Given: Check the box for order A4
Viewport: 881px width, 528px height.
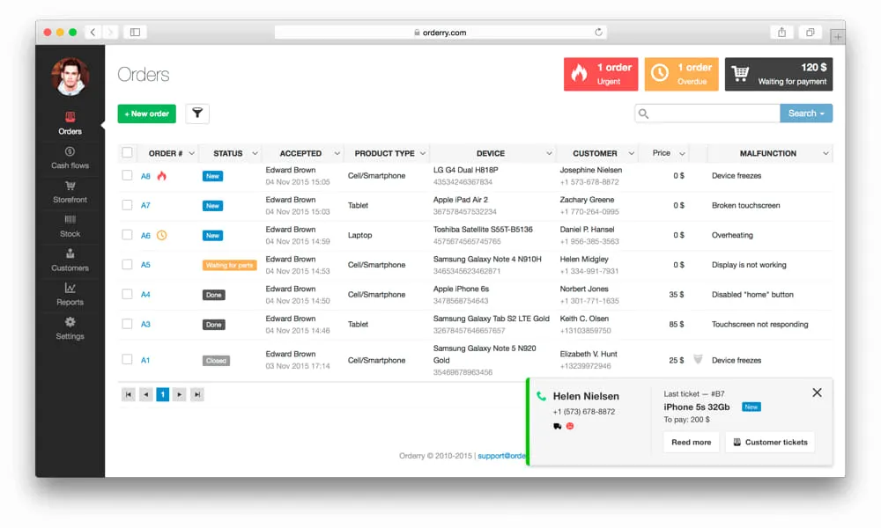Looking at the screenshot, I should point(128,294).
